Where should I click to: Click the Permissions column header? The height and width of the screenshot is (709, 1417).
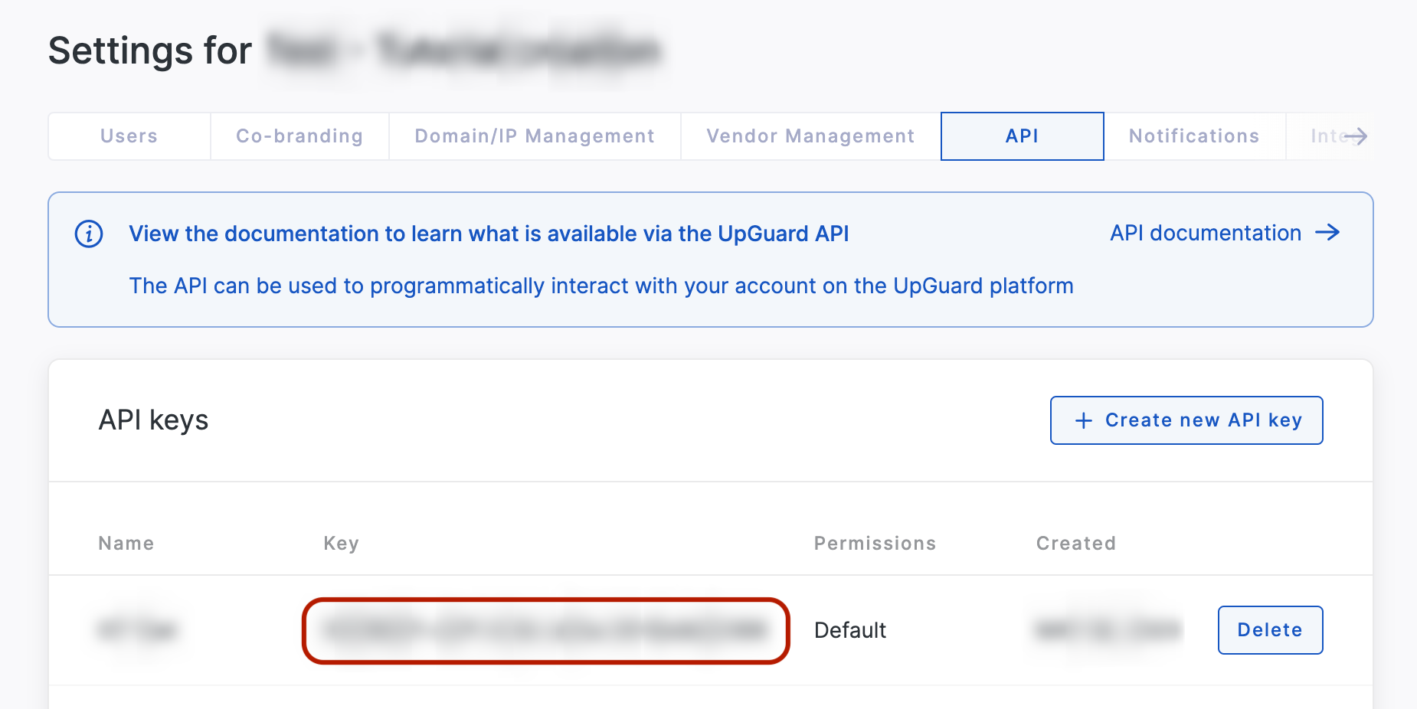(874, 543)
